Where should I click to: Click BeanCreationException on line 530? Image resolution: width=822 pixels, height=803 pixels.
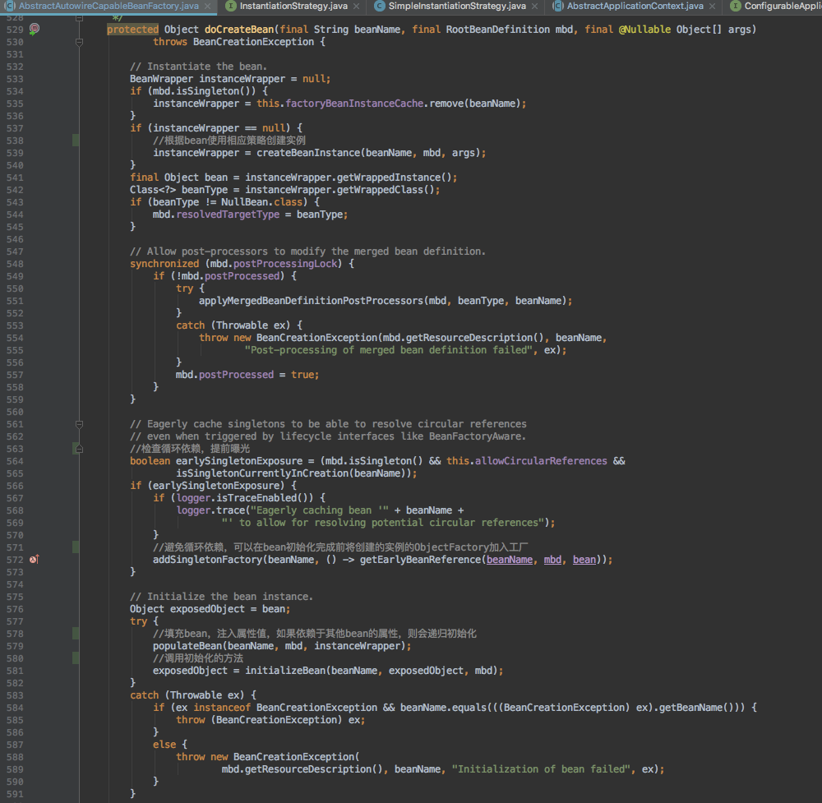click(x=253, y=42)
